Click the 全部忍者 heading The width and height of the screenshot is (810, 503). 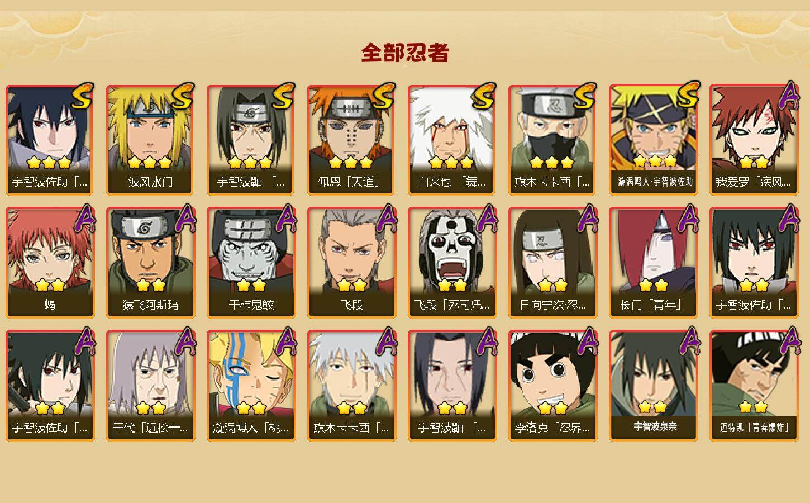coord(405,53)
